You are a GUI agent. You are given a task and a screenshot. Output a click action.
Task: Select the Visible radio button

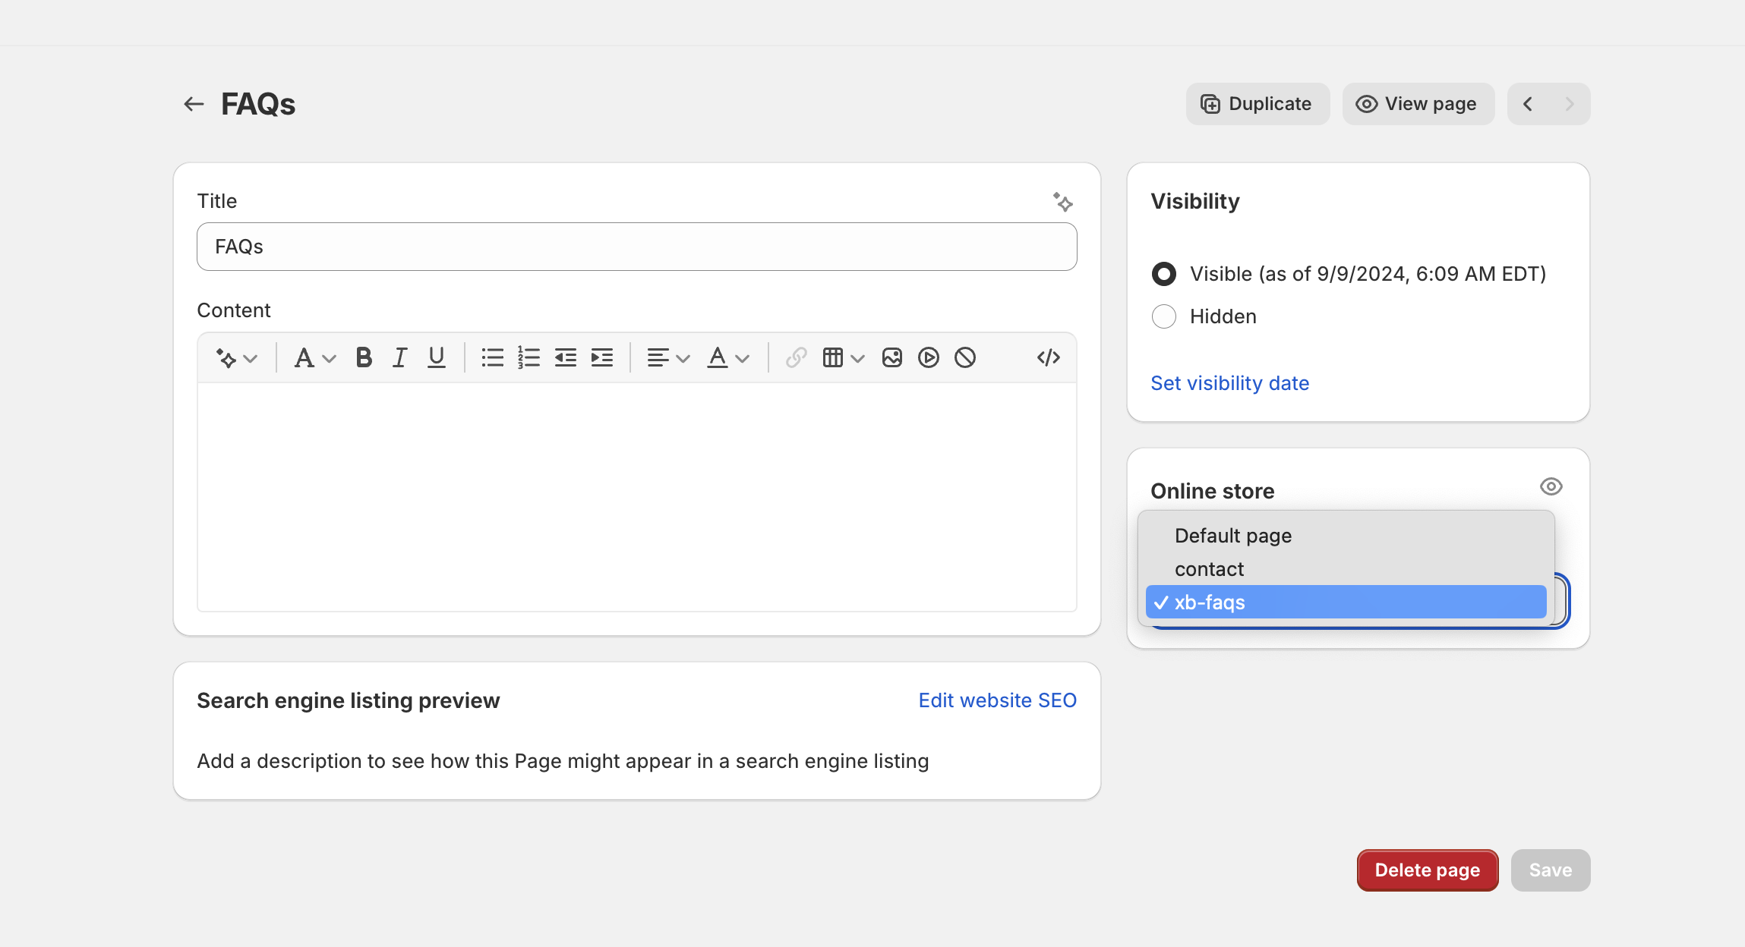(1164, 274)
